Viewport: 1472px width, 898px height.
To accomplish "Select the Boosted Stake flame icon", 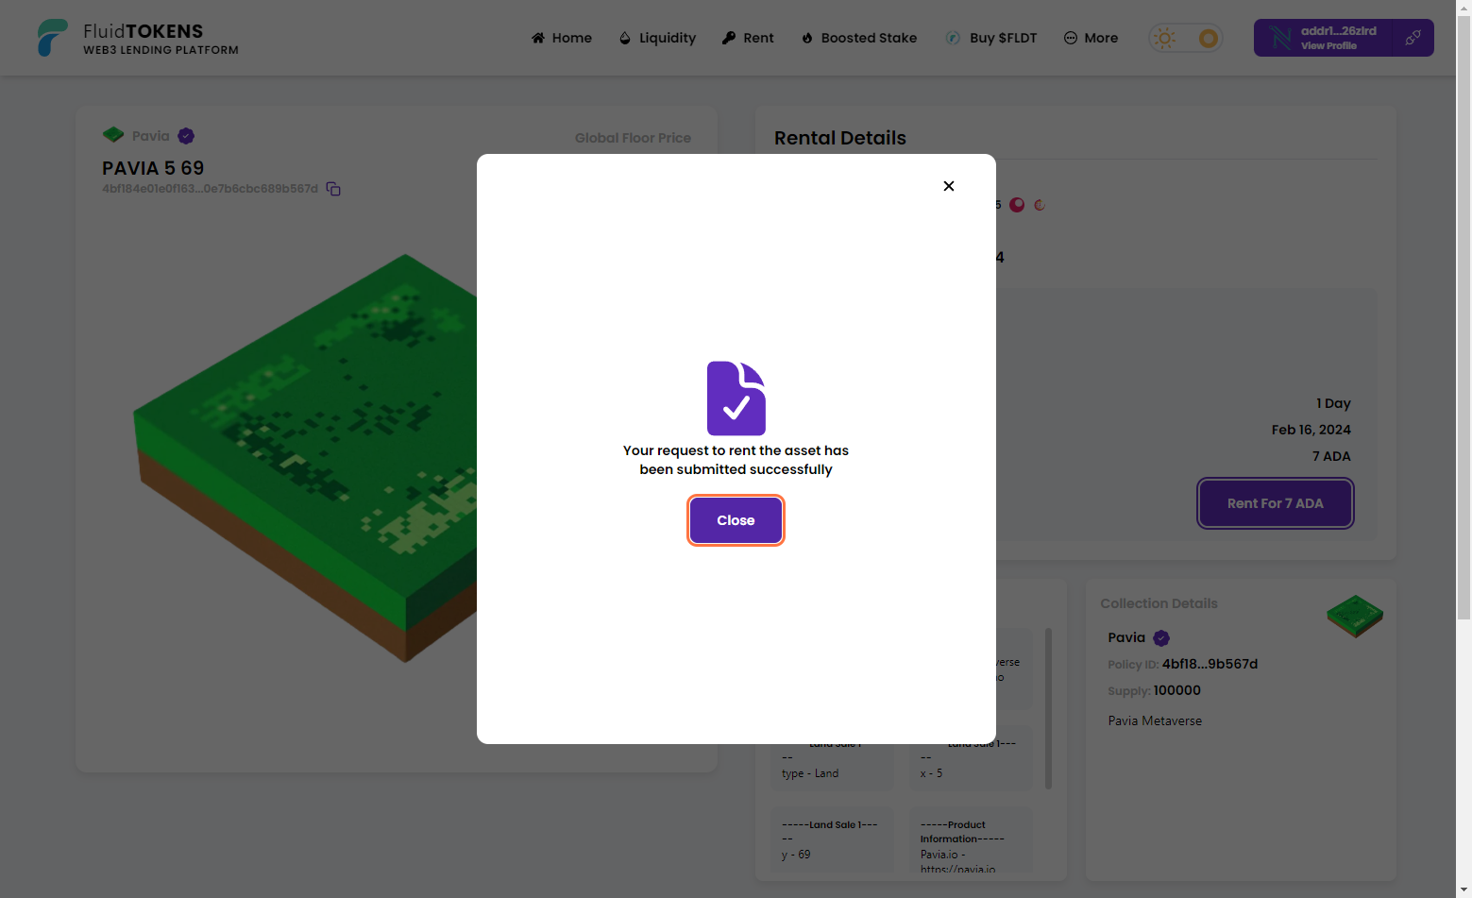I will point(806,38).
